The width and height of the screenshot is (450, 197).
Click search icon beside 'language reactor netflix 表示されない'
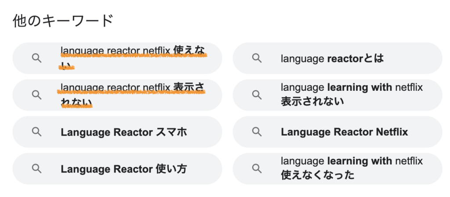37,95
